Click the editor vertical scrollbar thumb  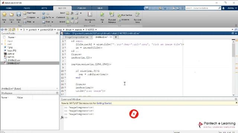point(234,50)
